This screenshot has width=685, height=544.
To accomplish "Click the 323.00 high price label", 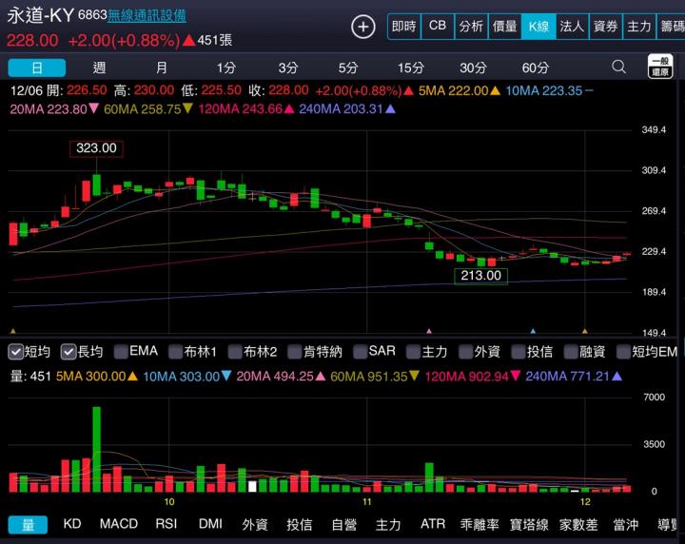I will [x=96, y=148].
